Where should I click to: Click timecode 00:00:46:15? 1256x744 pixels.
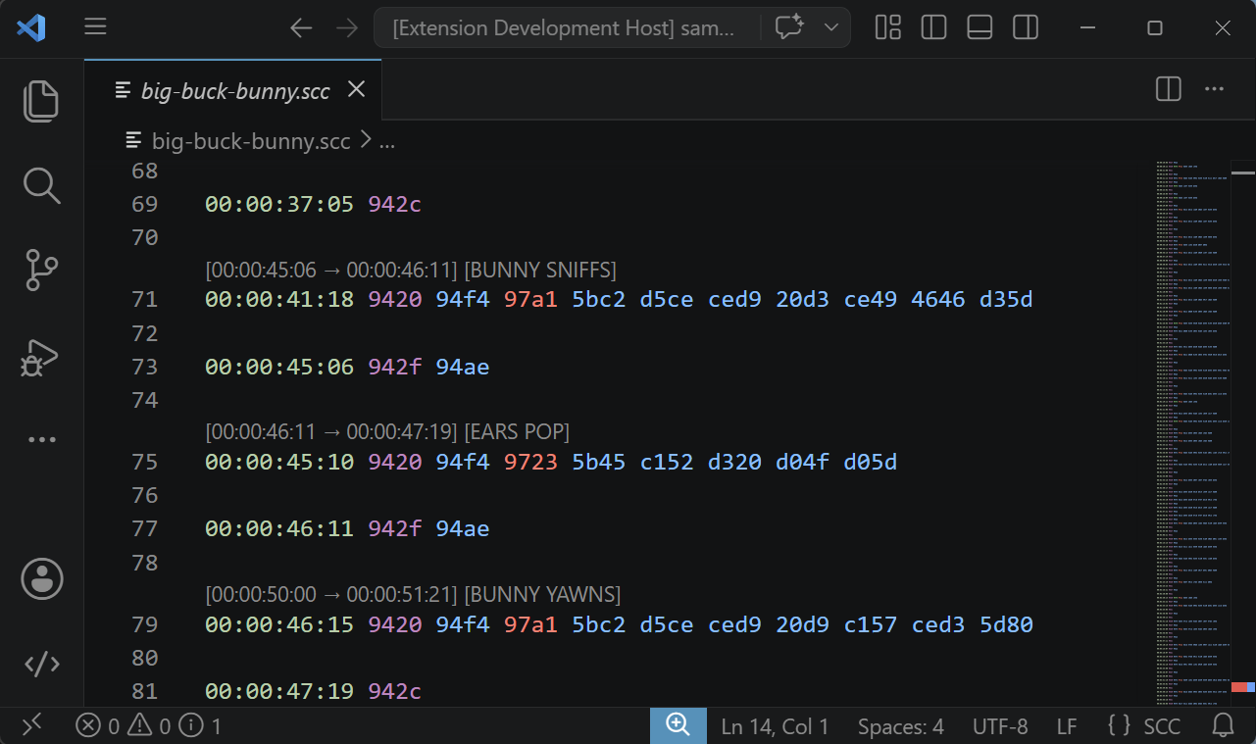coord(279,624)
